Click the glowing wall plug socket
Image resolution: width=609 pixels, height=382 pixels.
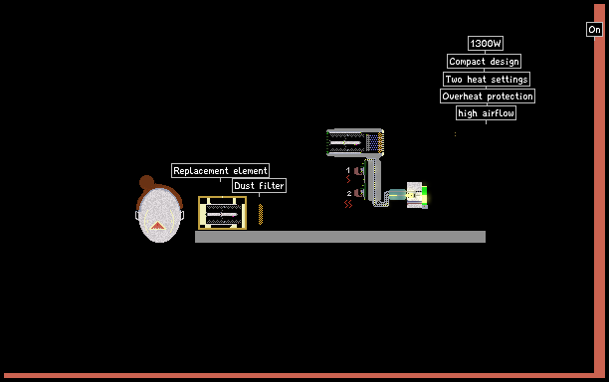click(x=417, y=195)
